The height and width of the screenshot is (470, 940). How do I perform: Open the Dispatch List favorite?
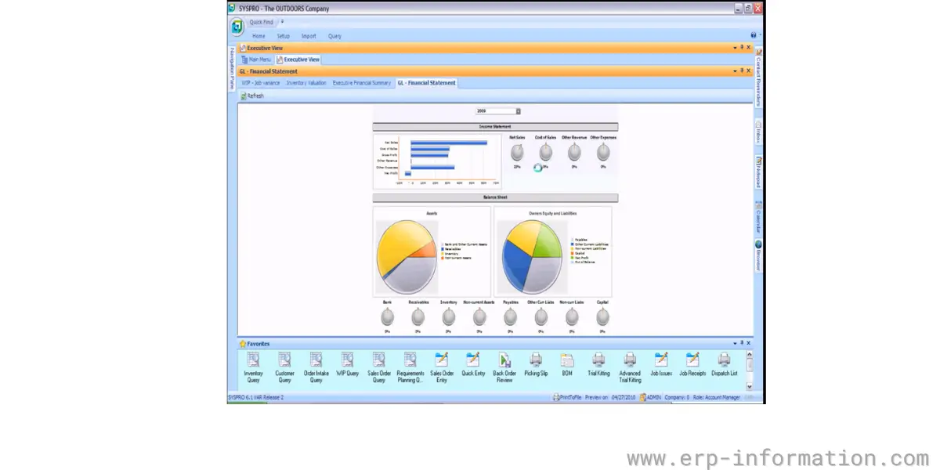(x=724, y=363)
